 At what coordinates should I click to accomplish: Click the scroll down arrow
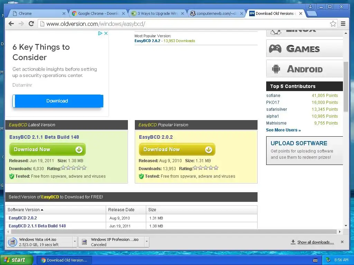[x=346, y=226]
